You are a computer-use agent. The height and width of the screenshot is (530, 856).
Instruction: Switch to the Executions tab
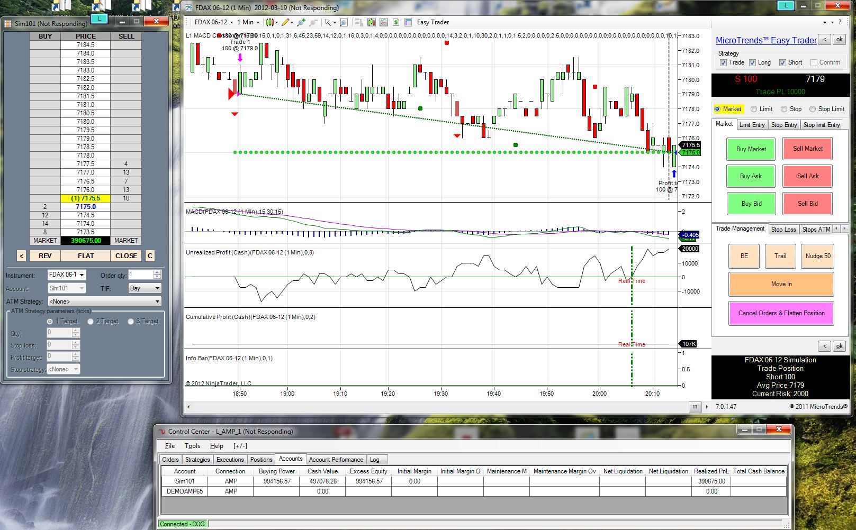(230, 460)
